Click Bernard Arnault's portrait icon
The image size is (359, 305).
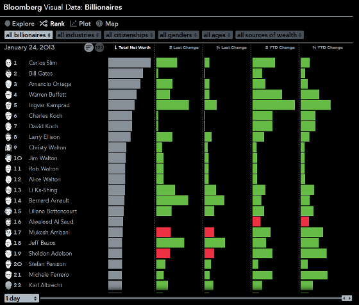[8, 201]
